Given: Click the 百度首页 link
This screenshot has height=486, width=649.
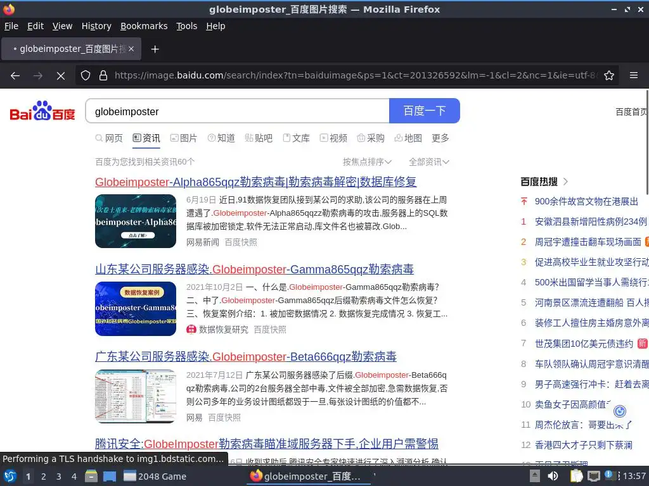Looking at the screenshot, I should [x=631, y=112].
